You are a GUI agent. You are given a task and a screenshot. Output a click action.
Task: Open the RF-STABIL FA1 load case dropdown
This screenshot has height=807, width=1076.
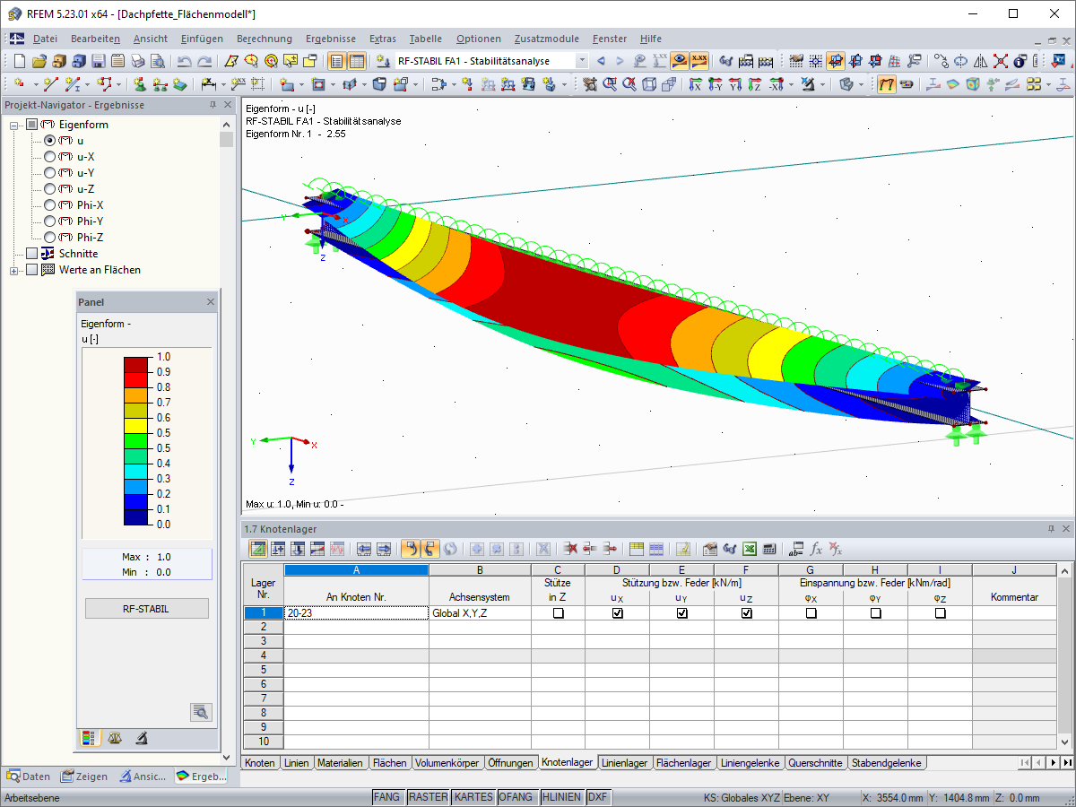click(x=582, y=61)
